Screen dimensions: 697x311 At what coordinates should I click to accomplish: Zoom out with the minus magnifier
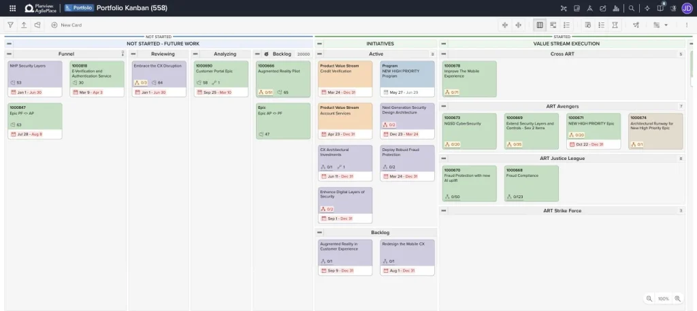coord(649,299)
